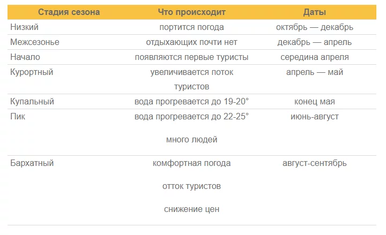Click the "октябрь — декабрь" date cell

(314, 27)
